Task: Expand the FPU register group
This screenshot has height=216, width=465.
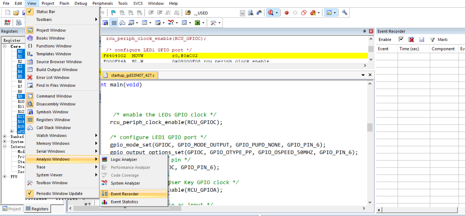Action: coord(5,176)
